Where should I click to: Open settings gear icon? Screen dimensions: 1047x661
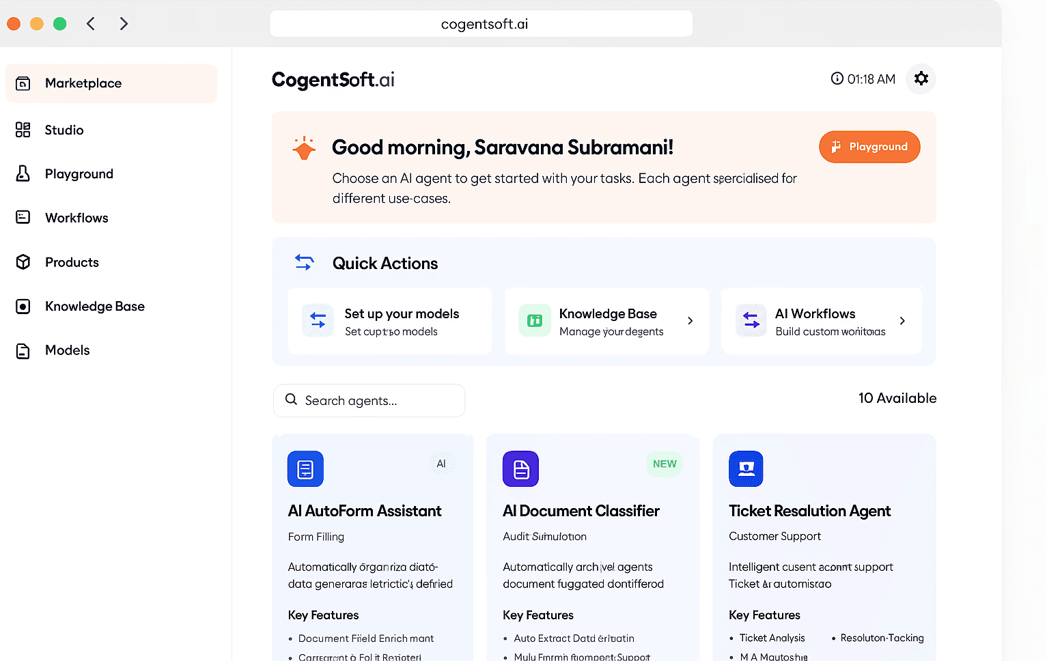tap(921, 79)
